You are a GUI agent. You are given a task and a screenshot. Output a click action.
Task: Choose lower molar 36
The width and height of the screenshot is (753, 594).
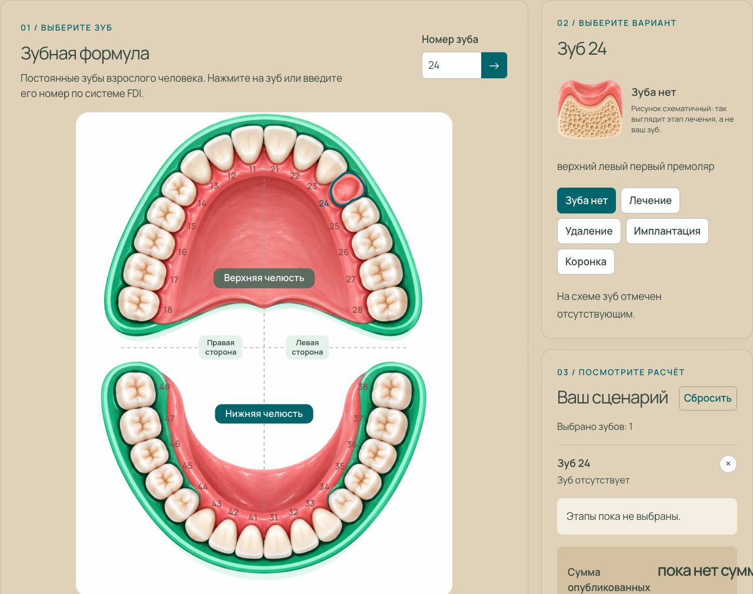(377, 455)
